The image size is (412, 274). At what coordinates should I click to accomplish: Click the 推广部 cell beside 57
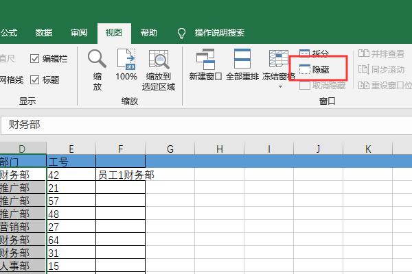[23, 201]
